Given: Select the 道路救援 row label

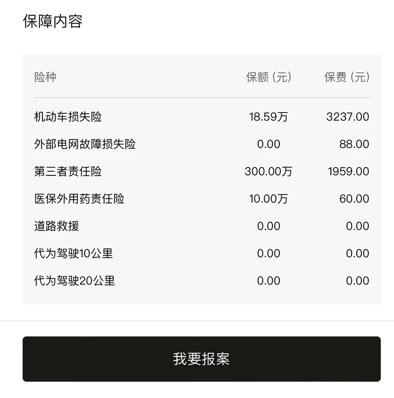Looking at the screenshot, I should coord(57,226).
